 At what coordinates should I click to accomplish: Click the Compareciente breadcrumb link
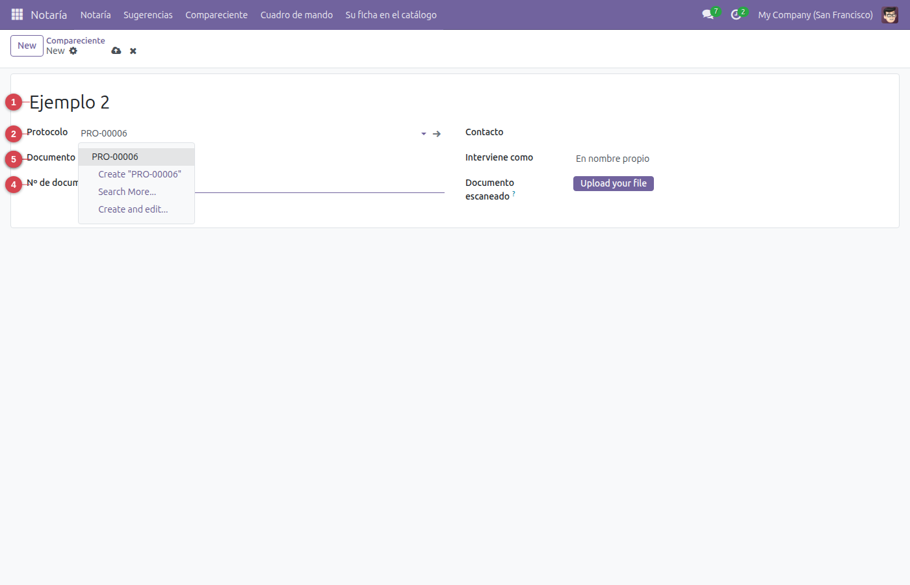coord(75,40)
